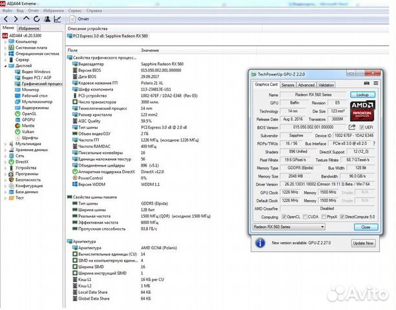Select Видео PCI / AGP tree item
The width and height of the screenshot is (396, 310).
(33, 77)
